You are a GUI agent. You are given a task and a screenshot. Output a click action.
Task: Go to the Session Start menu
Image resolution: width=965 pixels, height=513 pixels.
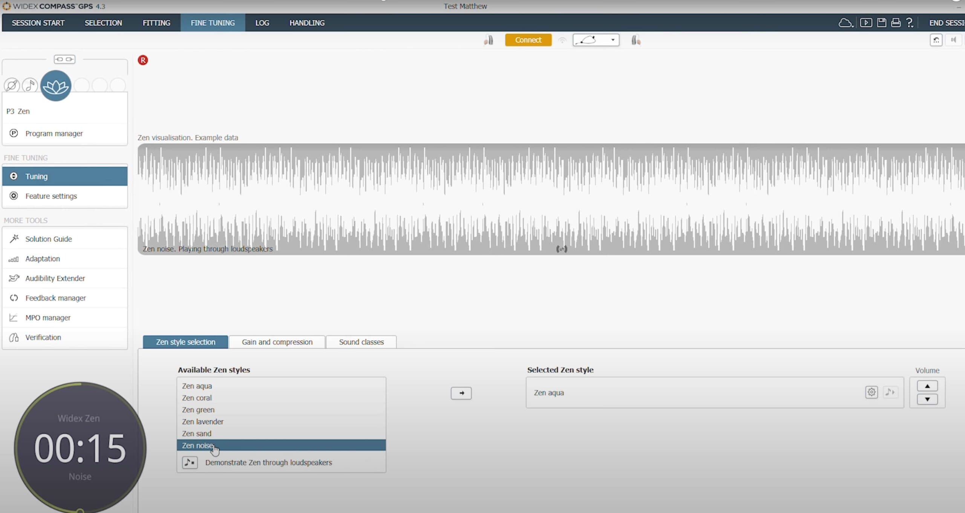(38, 23)
